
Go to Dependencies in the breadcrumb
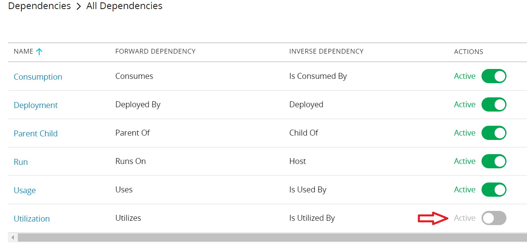[39, 6]
